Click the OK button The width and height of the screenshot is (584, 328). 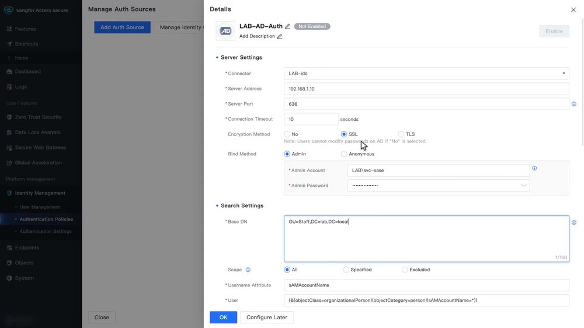click(x=224, y=317)
